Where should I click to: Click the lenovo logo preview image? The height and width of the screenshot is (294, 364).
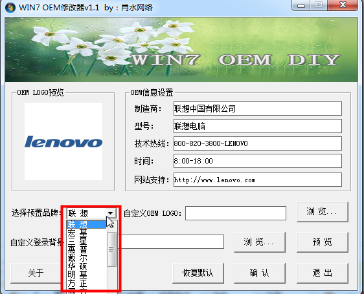point(63,142)
